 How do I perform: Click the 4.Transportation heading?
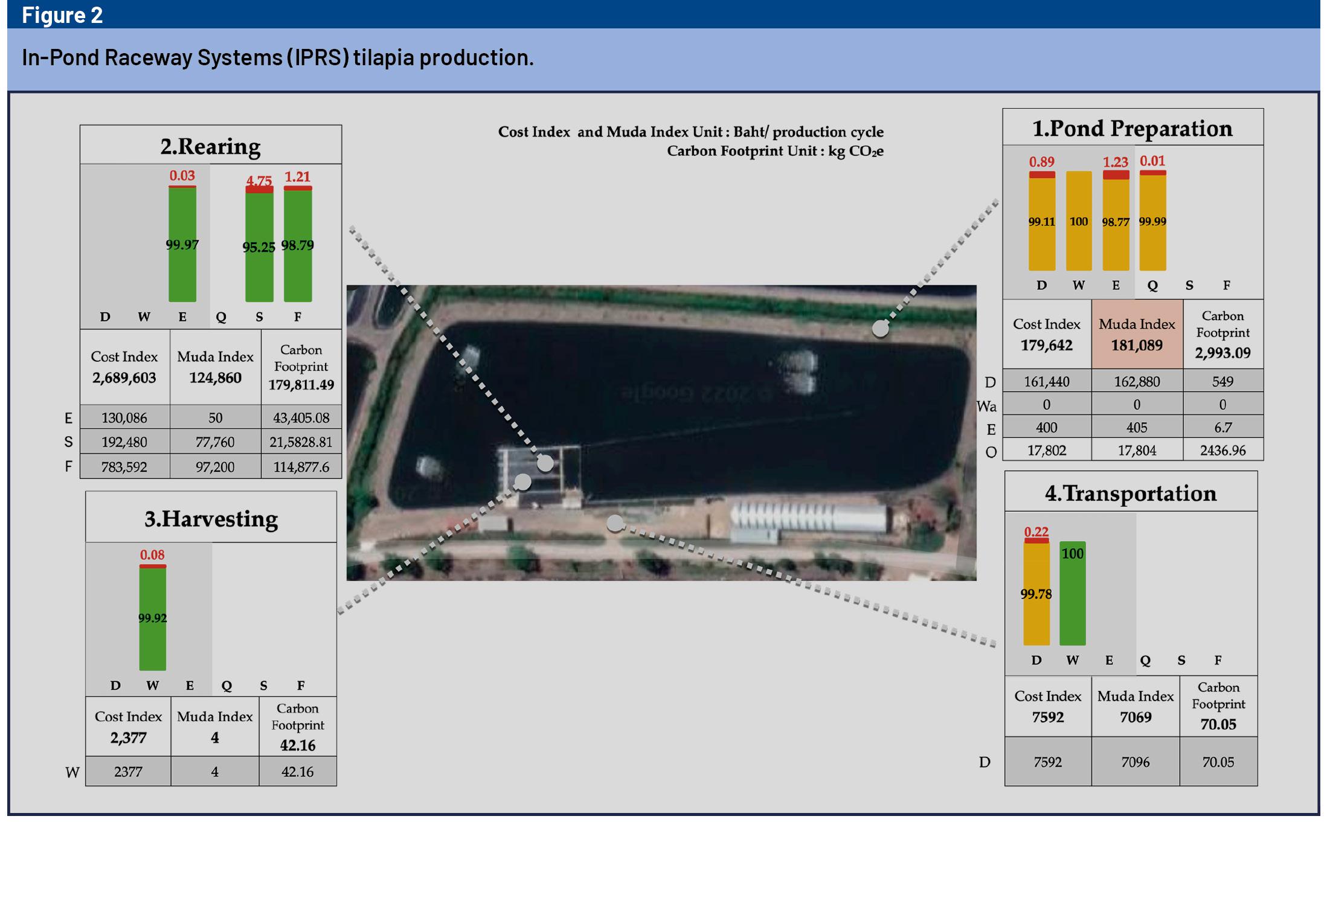1131,493
